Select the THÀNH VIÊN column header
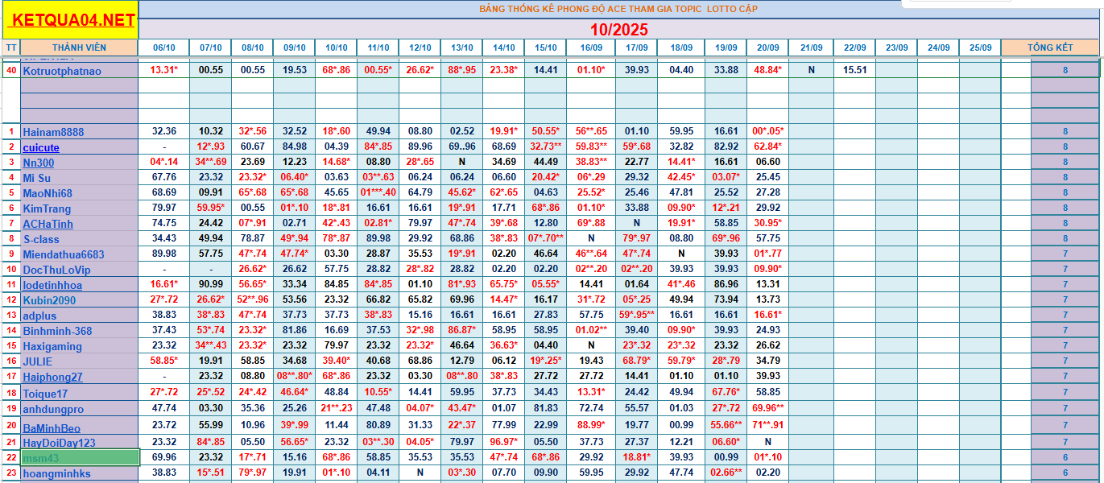This screenshot has height=483, width=1104. click(x=79, y=47)
